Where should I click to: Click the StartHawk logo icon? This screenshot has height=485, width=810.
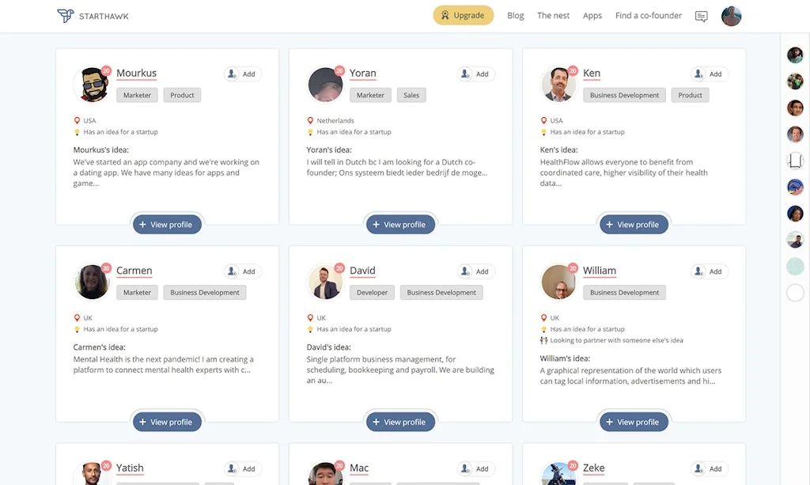(x=66, y=16)
